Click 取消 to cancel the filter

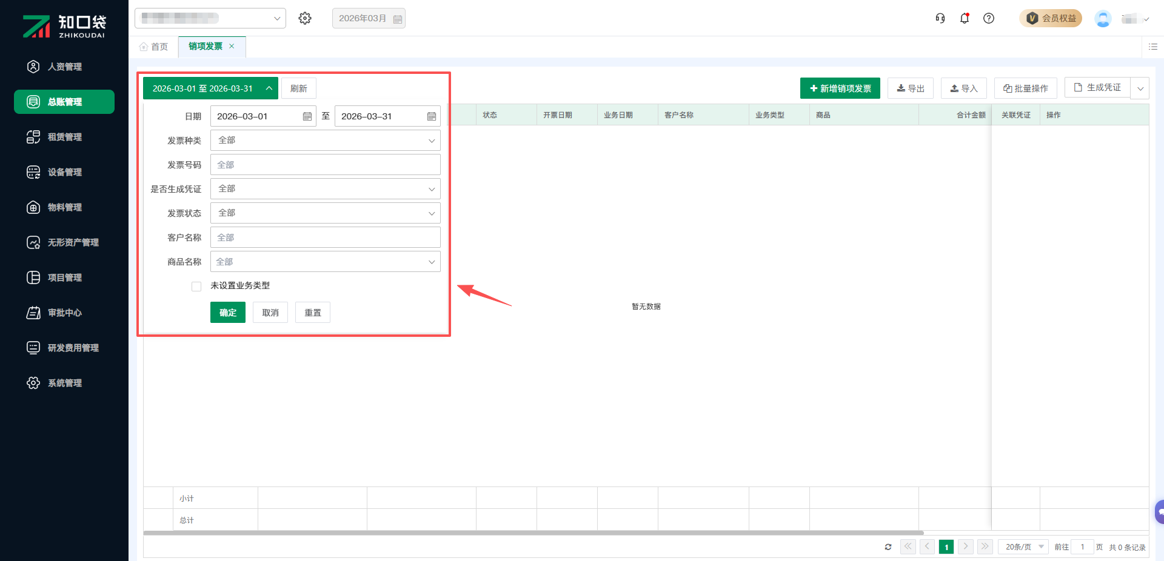coord(270,312)
